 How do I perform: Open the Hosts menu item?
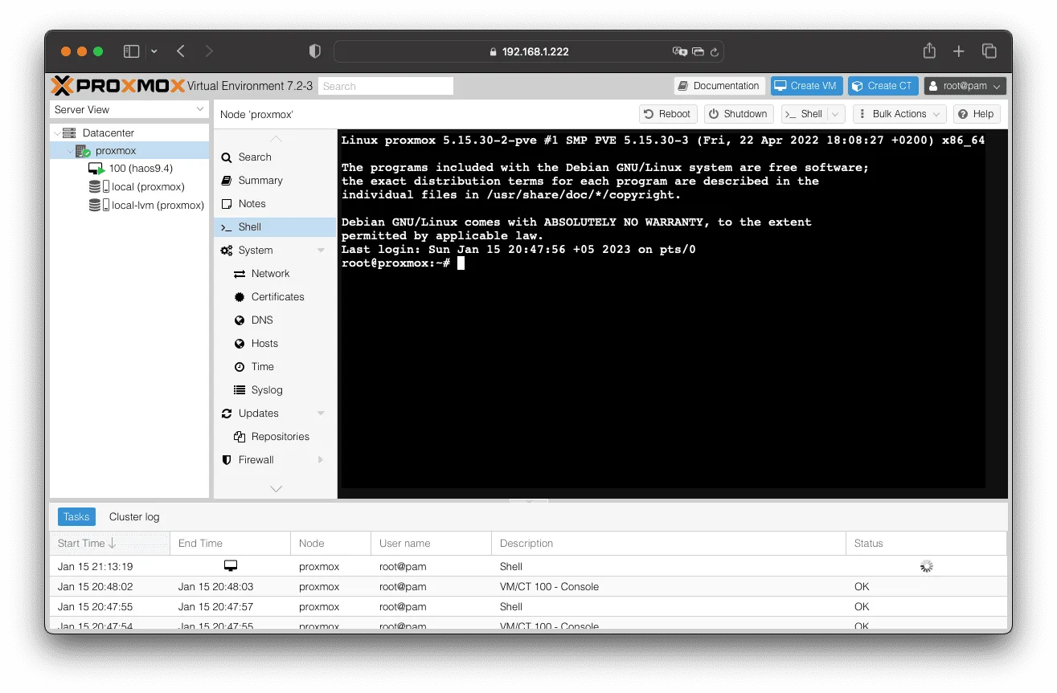275,344
